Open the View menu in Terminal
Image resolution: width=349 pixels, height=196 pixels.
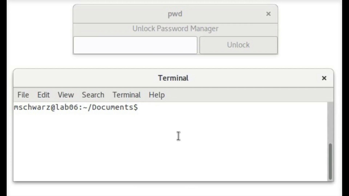[66, 95]
